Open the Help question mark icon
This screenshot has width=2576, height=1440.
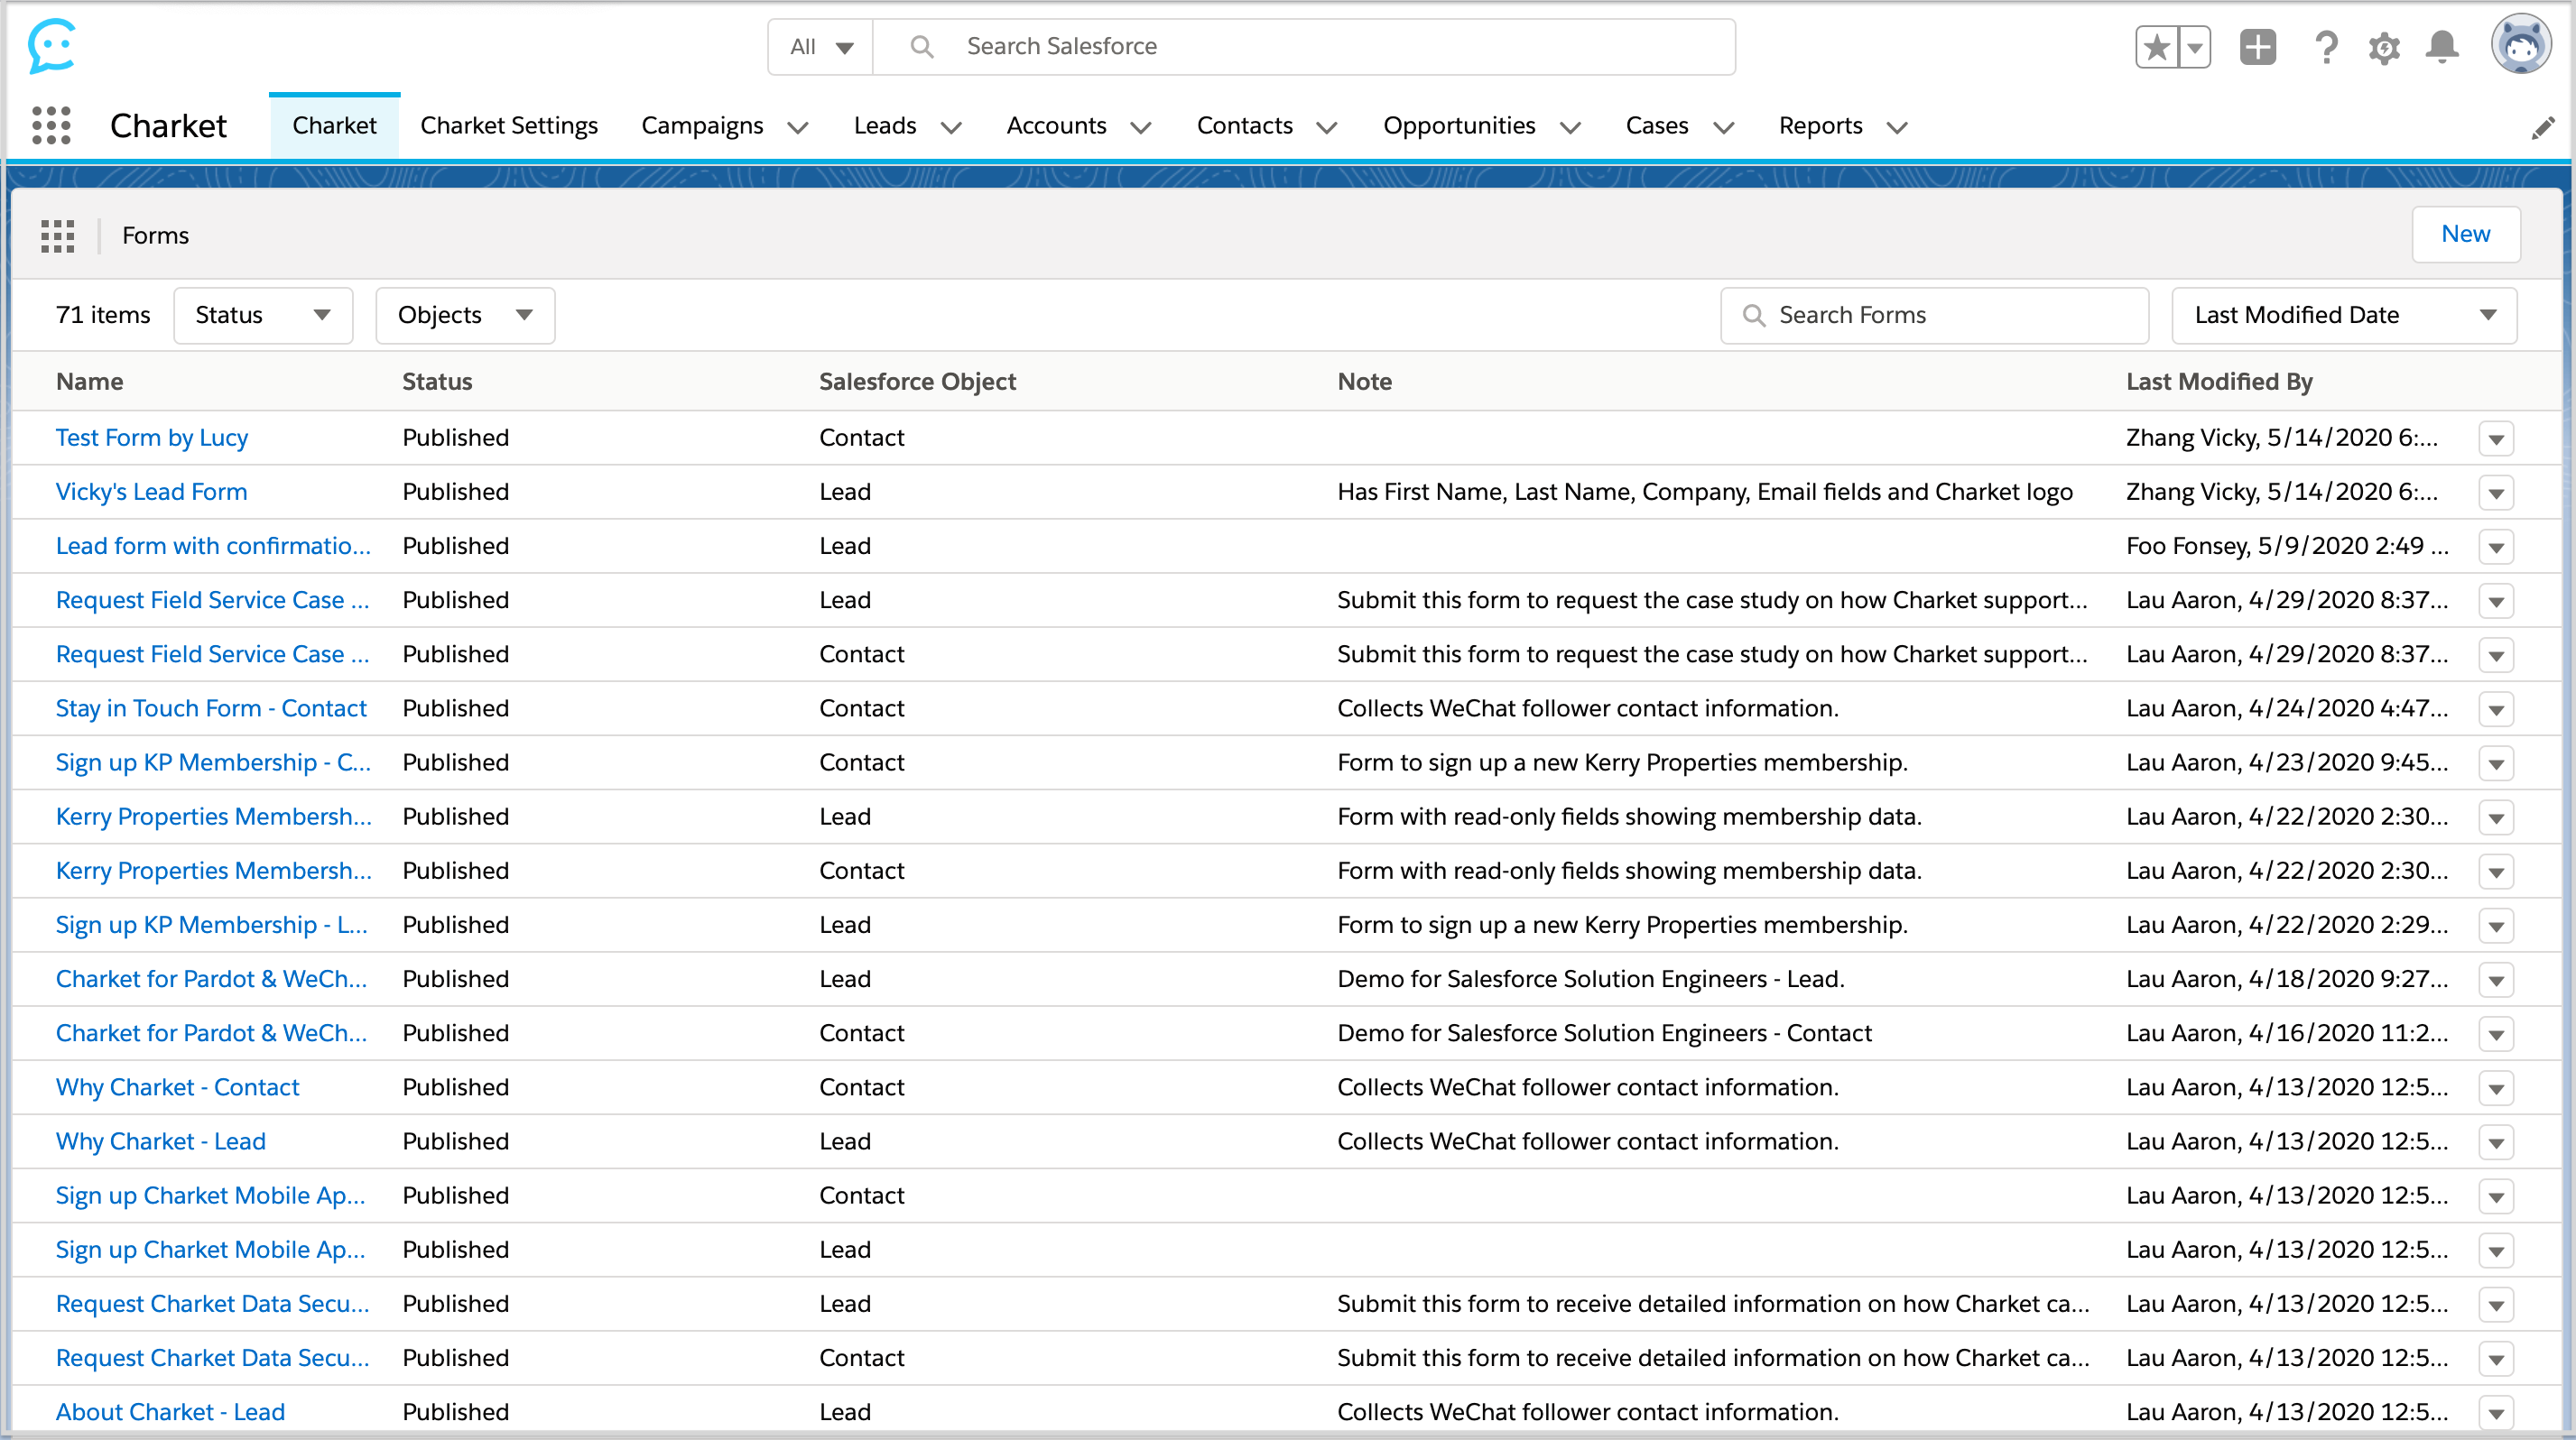coord(2326,47)
